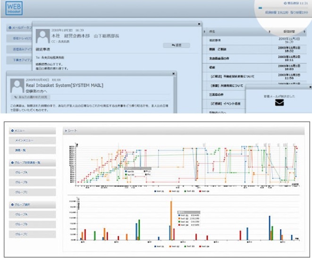Open the 不動産 forwarded mail row

[254, 76]
